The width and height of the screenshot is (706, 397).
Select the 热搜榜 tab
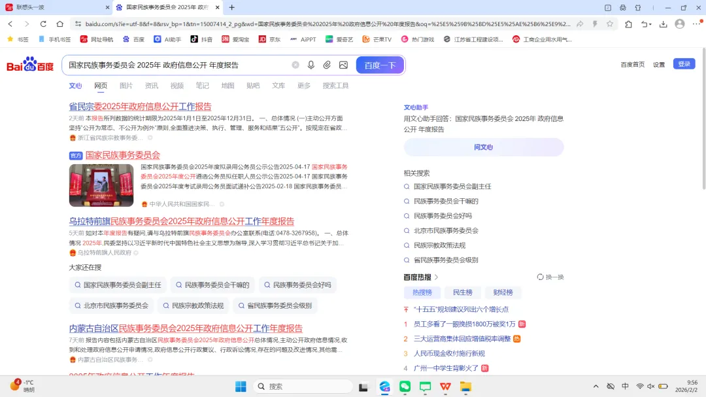pos(422,292)
